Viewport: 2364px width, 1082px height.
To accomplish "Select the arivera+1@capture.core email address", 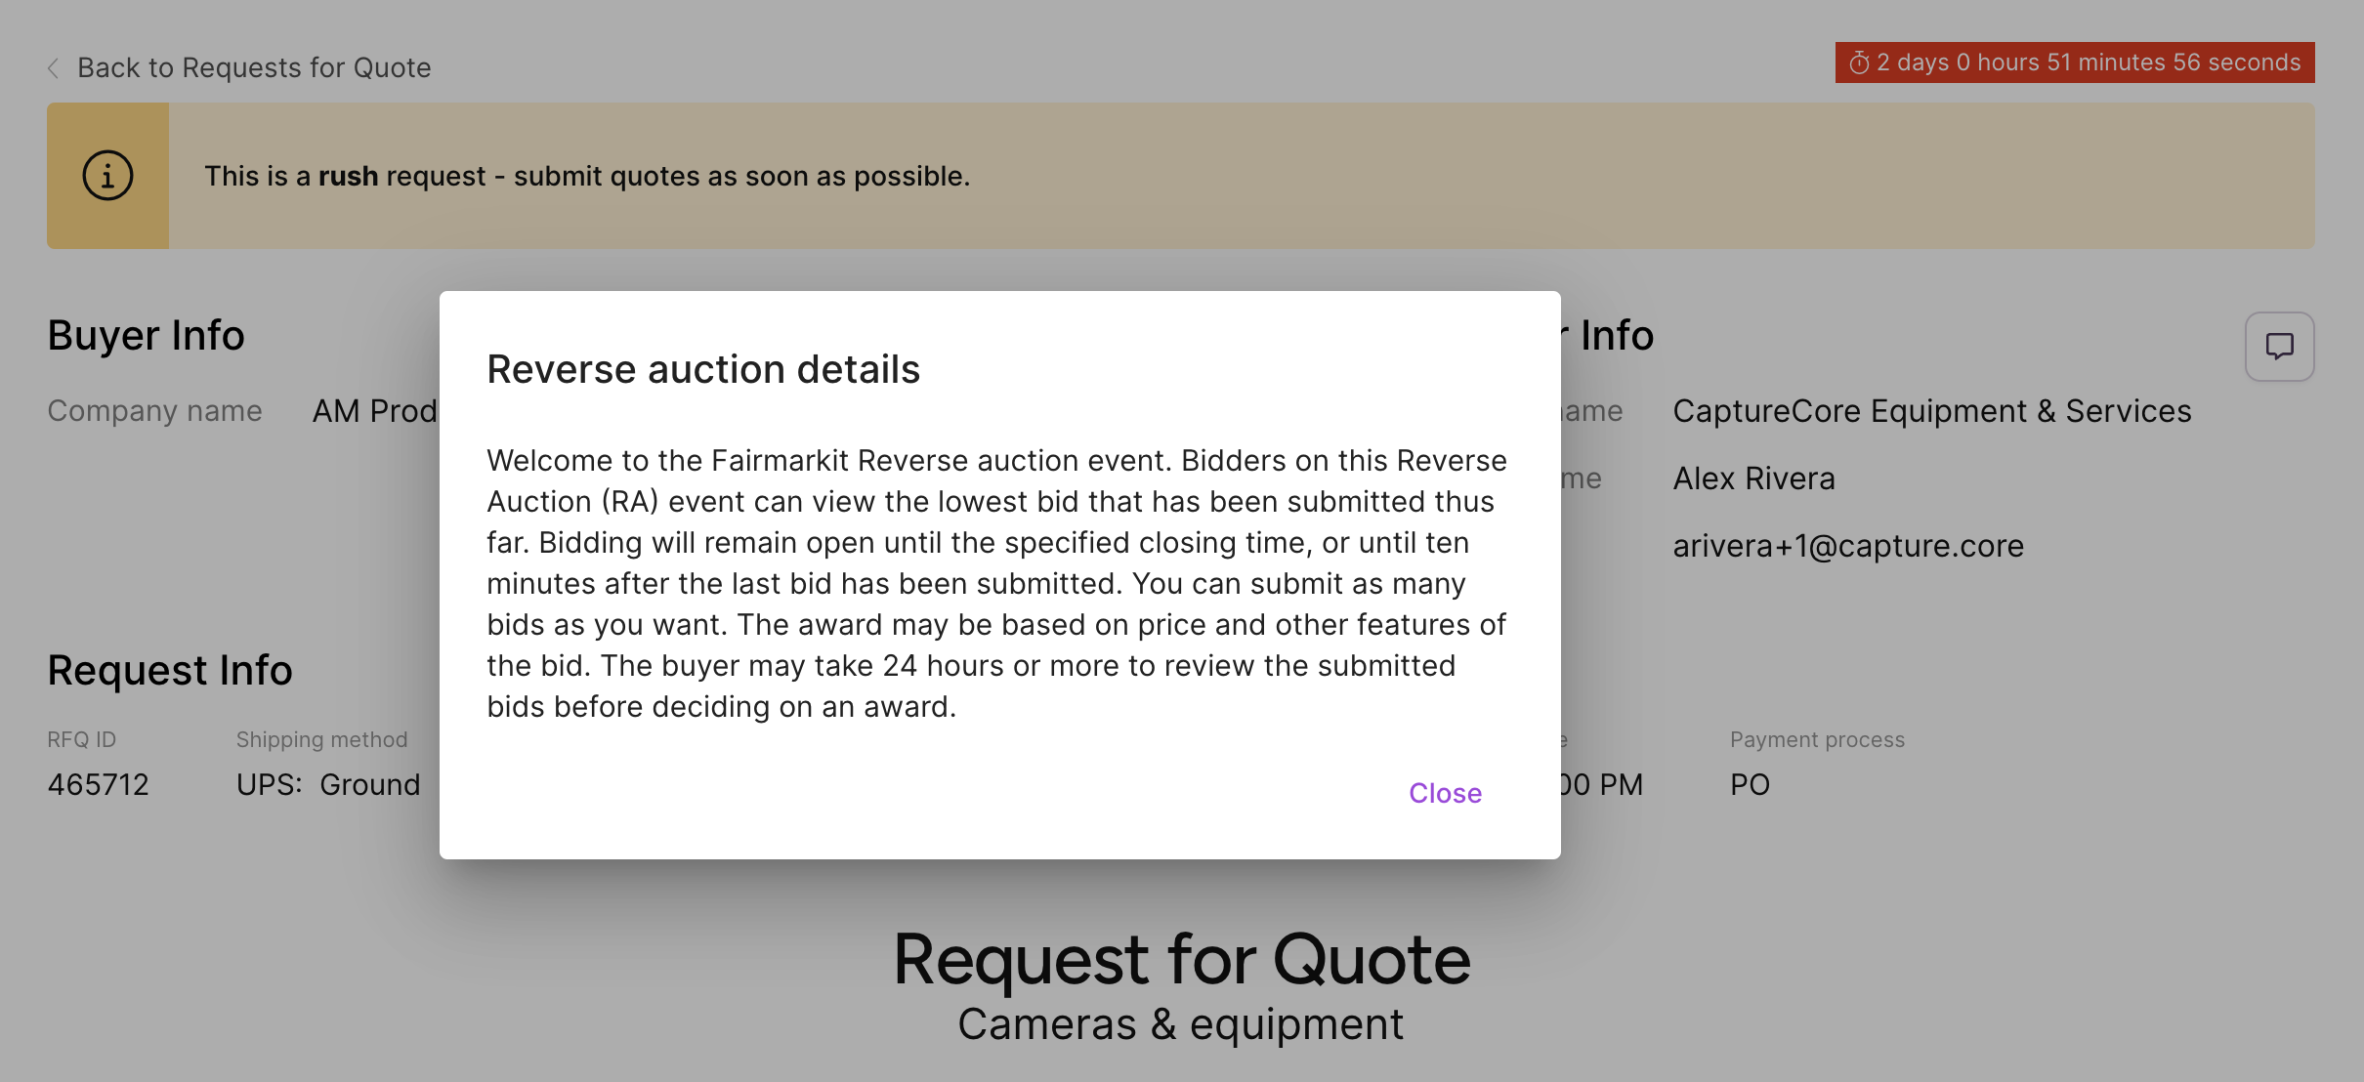I will click(1847, 546).
